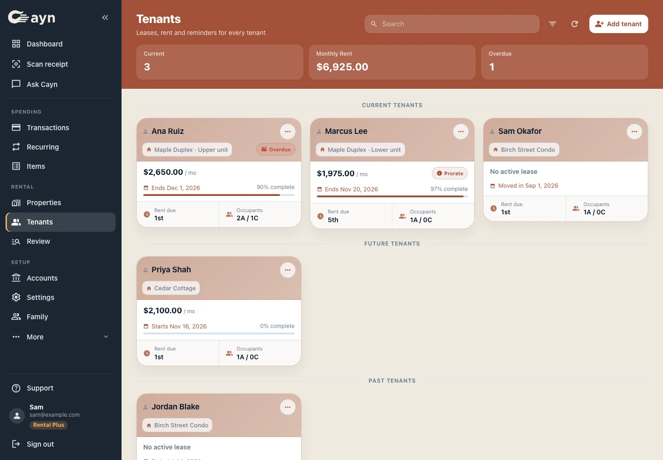Viewport: 663px width, 460px height.
Task: Click the Add tenant button
Action: 619,24
